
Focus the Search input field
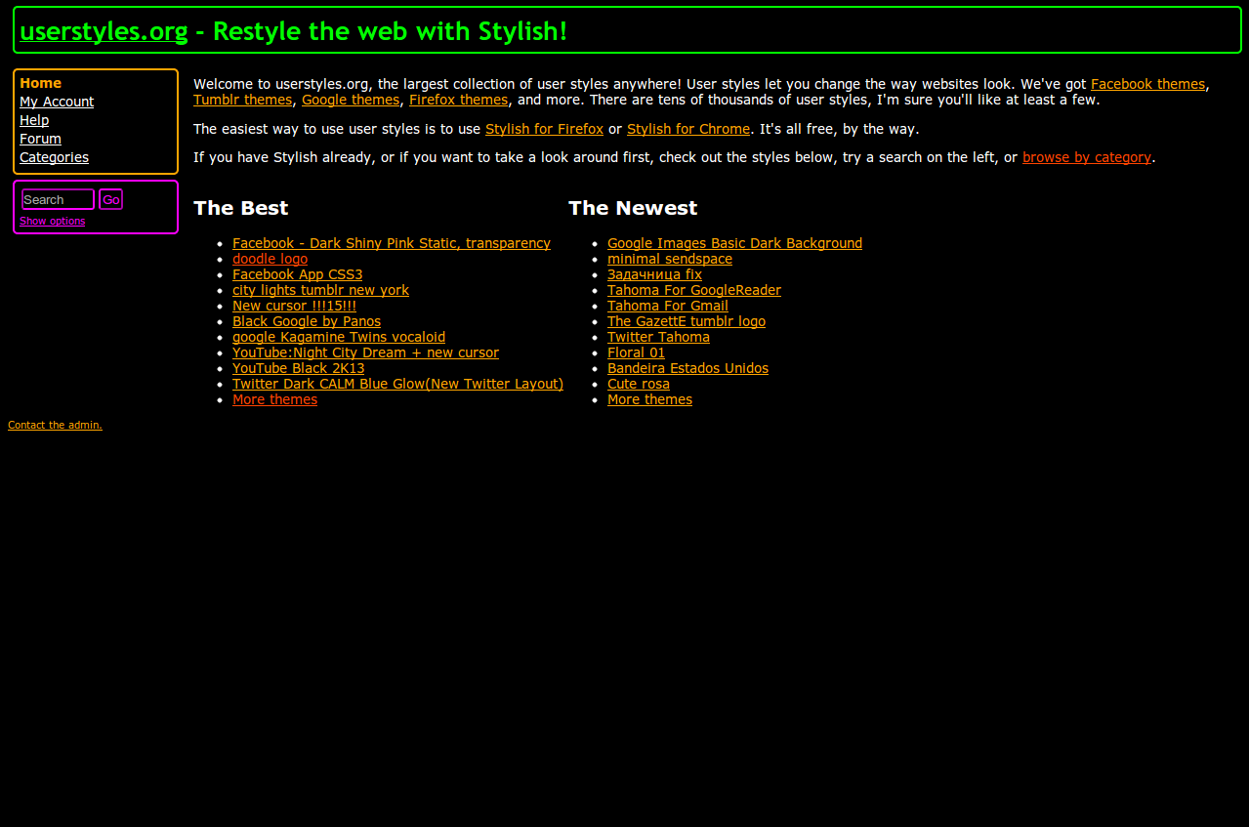[58, 199]
